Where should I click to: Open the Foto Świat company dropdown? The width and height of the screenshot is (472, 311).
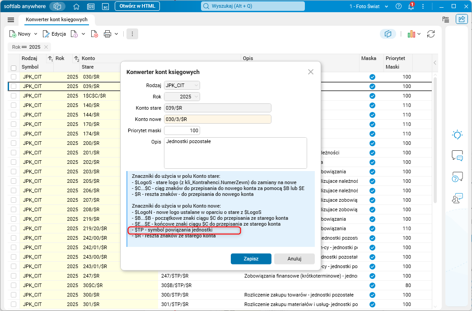pos(369,6)
